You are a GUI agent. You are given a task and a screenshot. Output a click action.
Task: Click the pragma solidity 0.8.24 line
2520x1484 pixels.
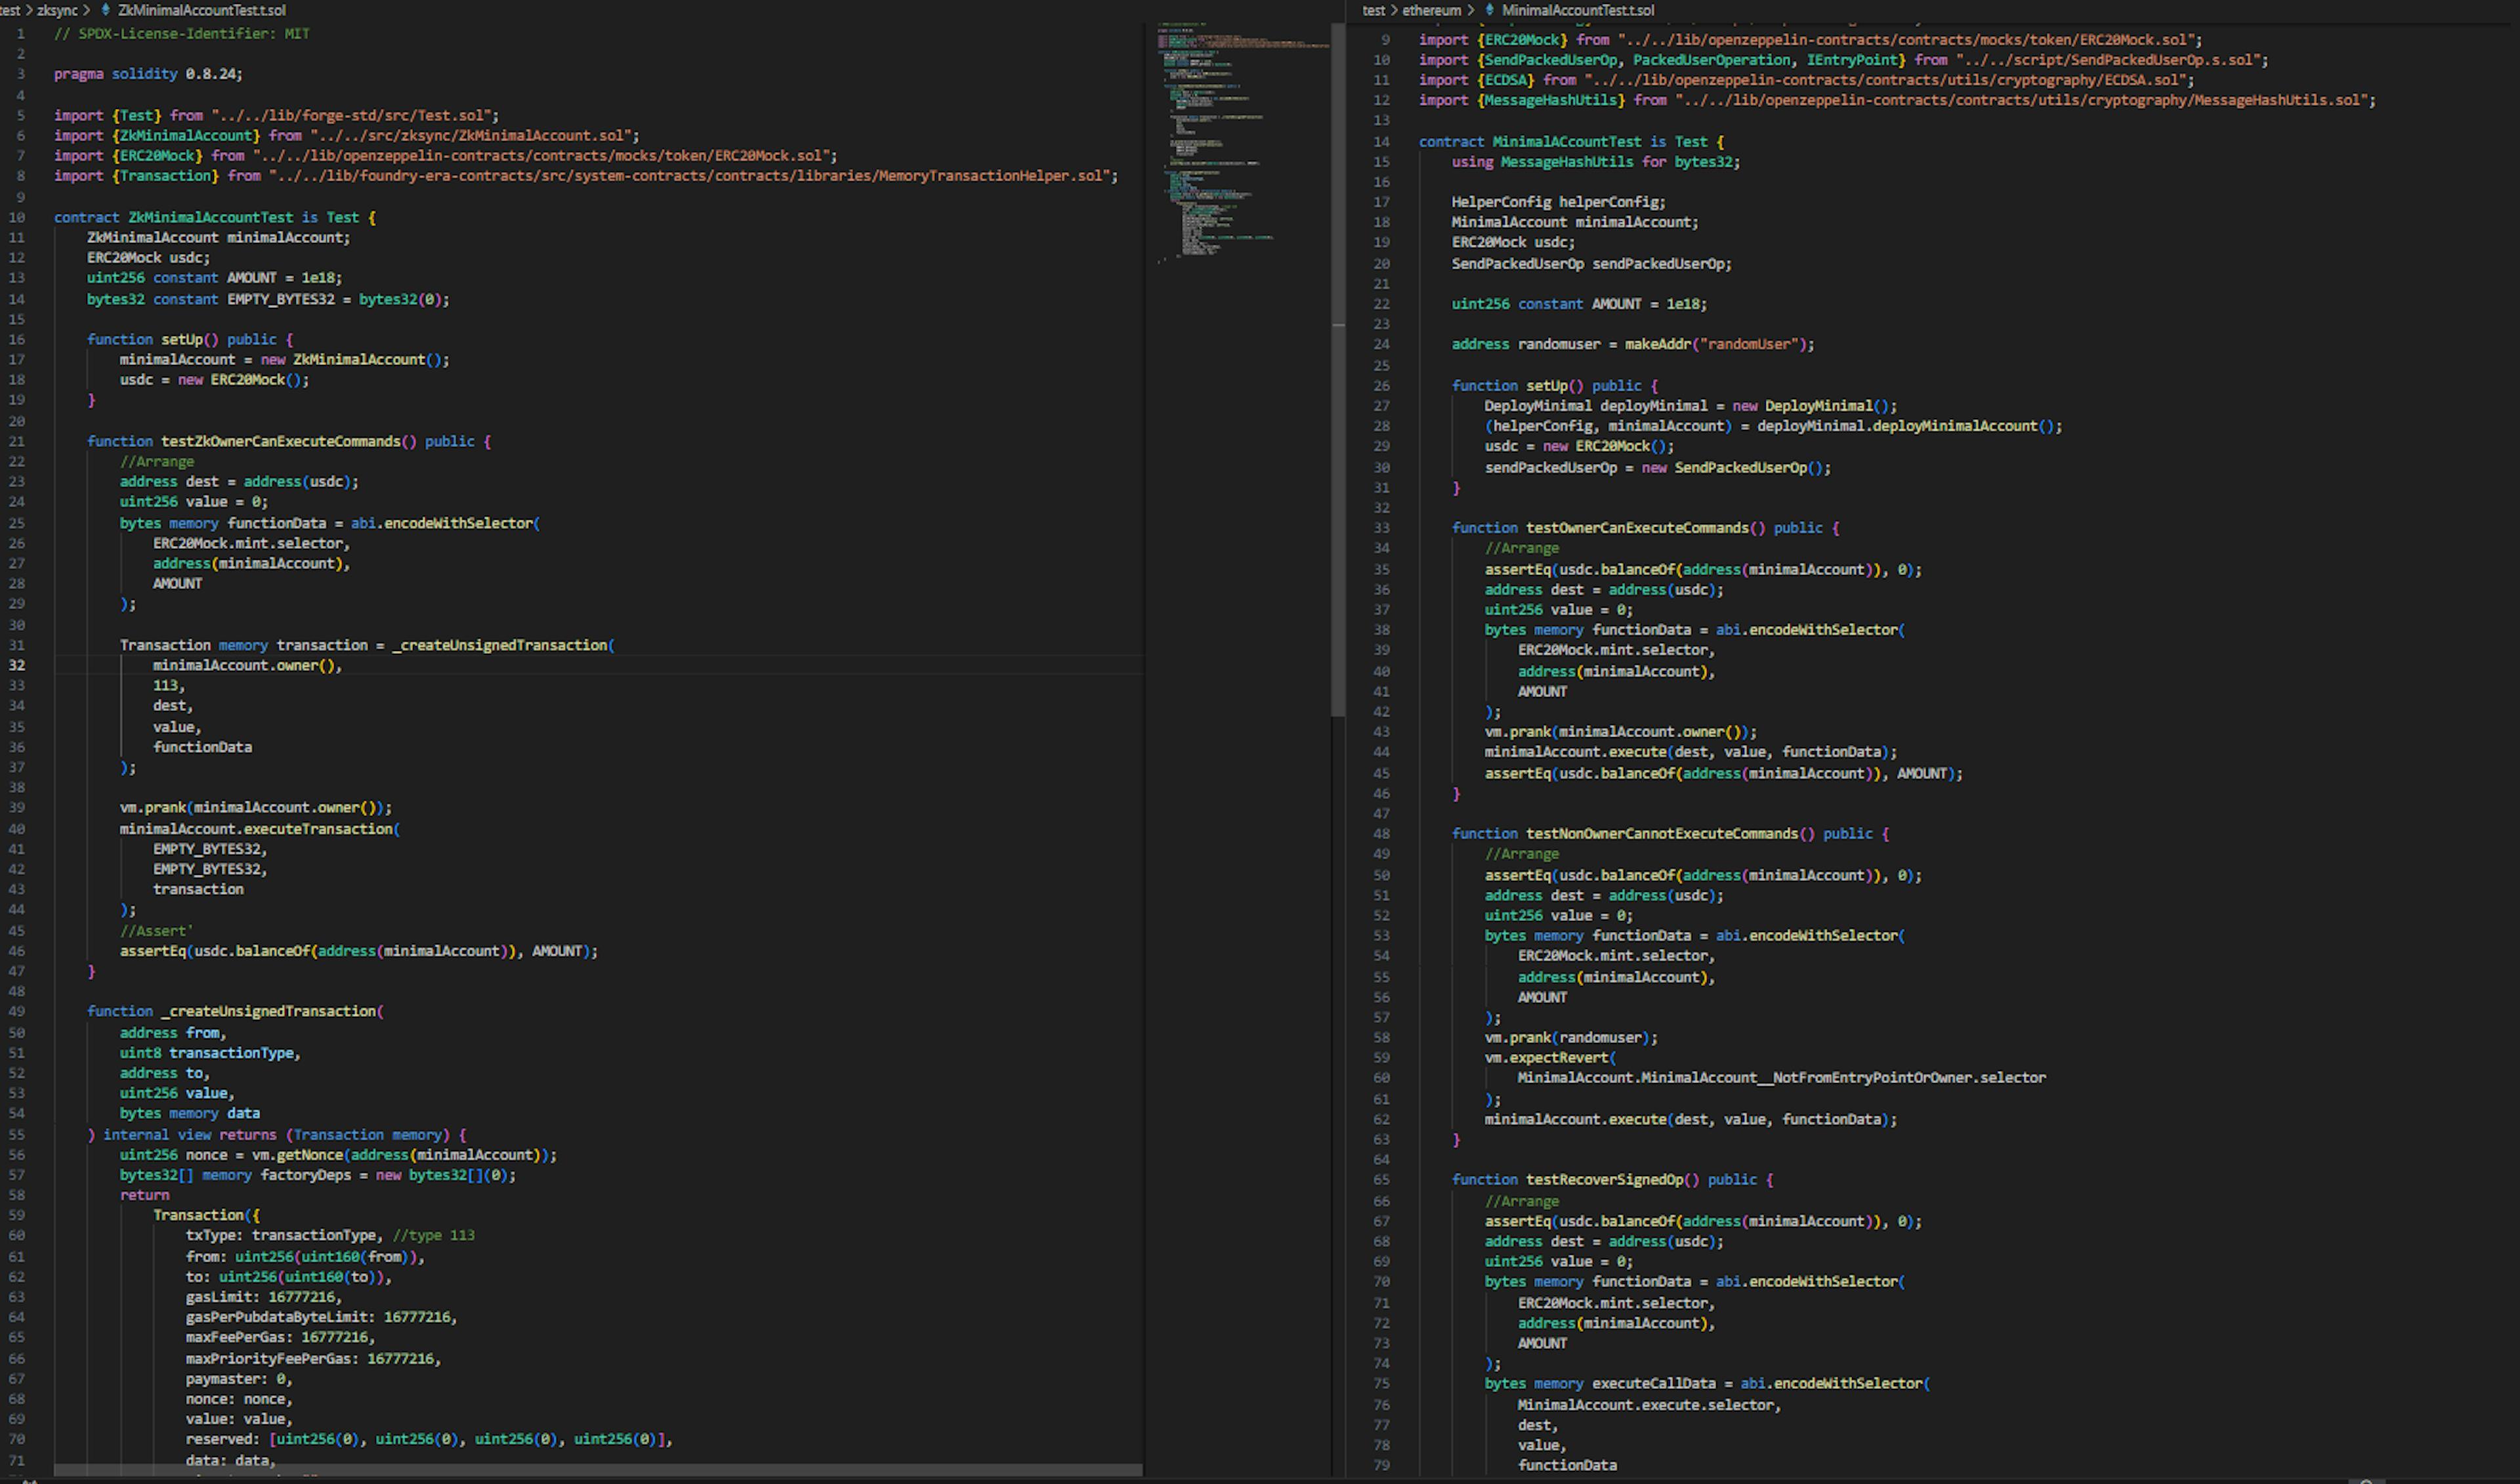pos(148,74)
